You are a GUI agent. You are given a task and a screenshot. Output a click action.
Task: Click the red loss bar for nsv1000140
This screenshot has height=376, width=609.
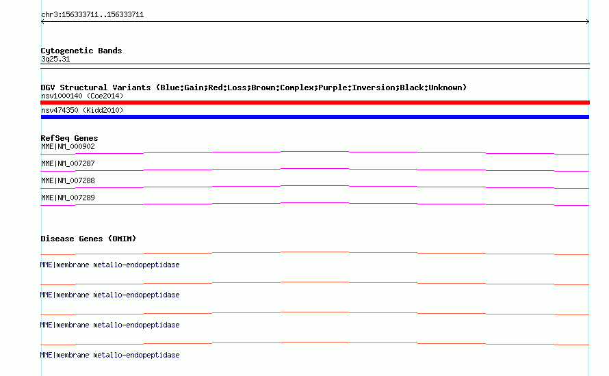pos(315,103)
